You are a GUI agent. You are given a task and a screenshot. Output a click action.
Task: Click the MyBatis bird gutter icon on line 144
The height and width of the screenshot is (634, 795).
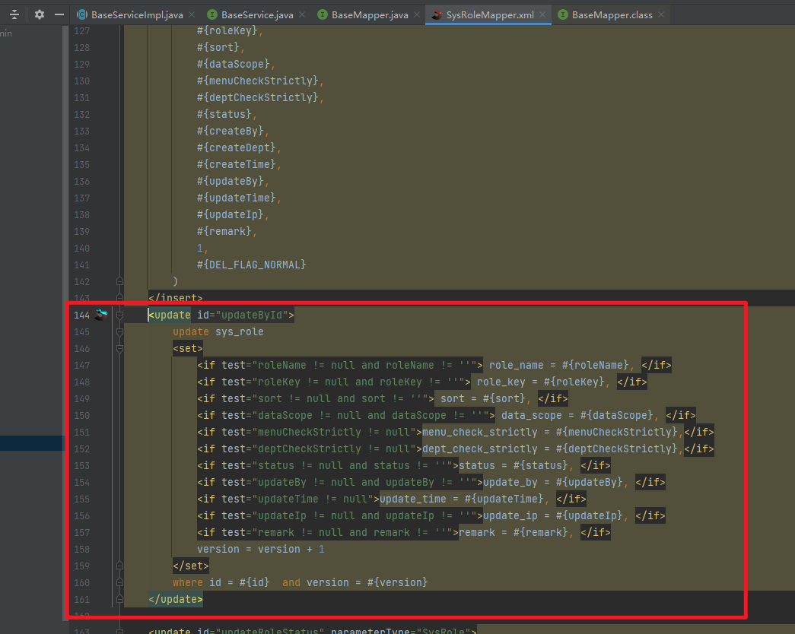(x=101, y=315)
